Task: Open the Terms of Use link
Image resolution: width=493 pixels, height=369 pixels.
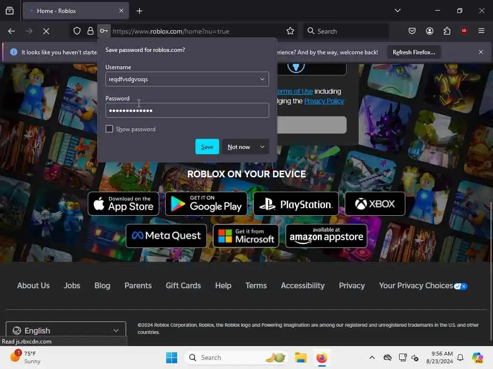Action: [295, 91]
